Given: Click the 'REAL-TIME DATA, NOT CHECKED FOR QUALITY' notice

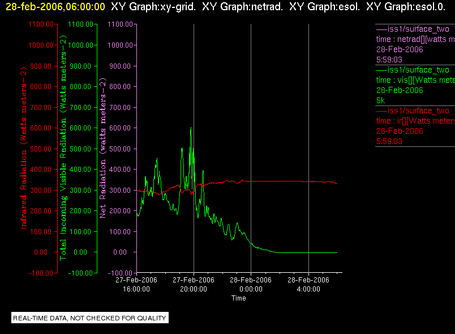Looking at the screenshot, I should 89,318.
